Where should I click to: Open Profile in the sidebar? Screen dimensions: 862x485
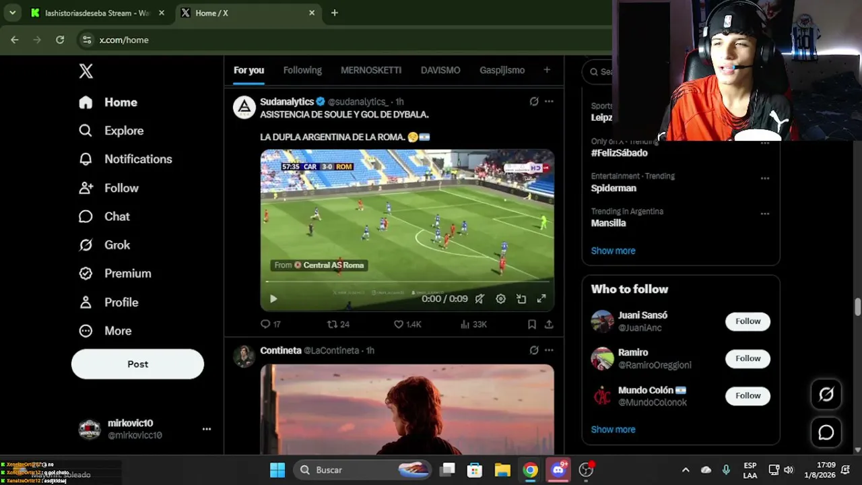[108, 302]
